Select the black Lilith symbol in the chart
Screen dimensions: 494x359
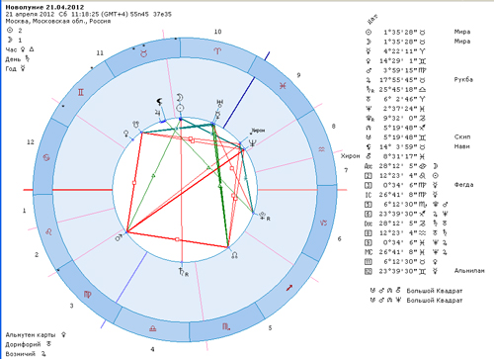[x=159, y=102]
